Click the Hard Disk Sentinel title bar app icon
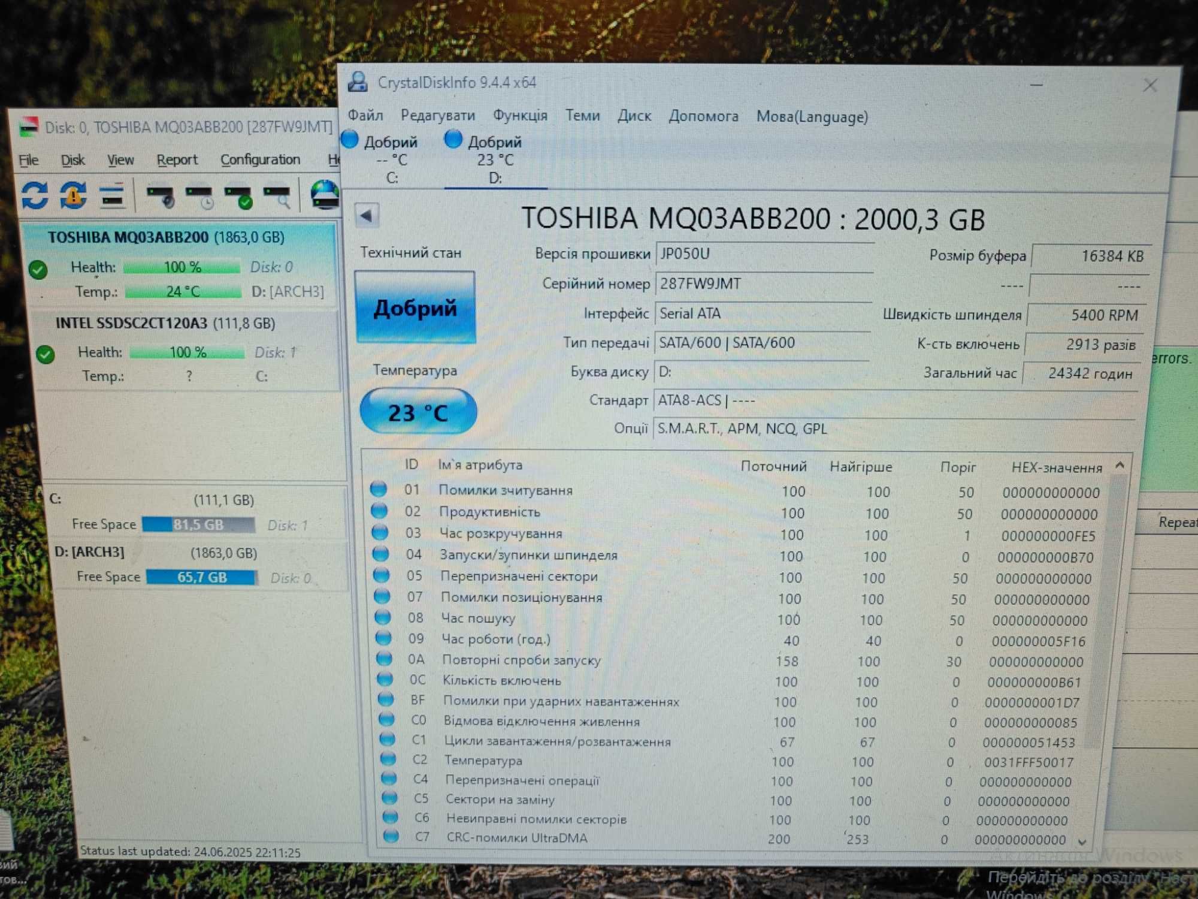Viewport: 1198px width, 899px height. tap(28, 127)
